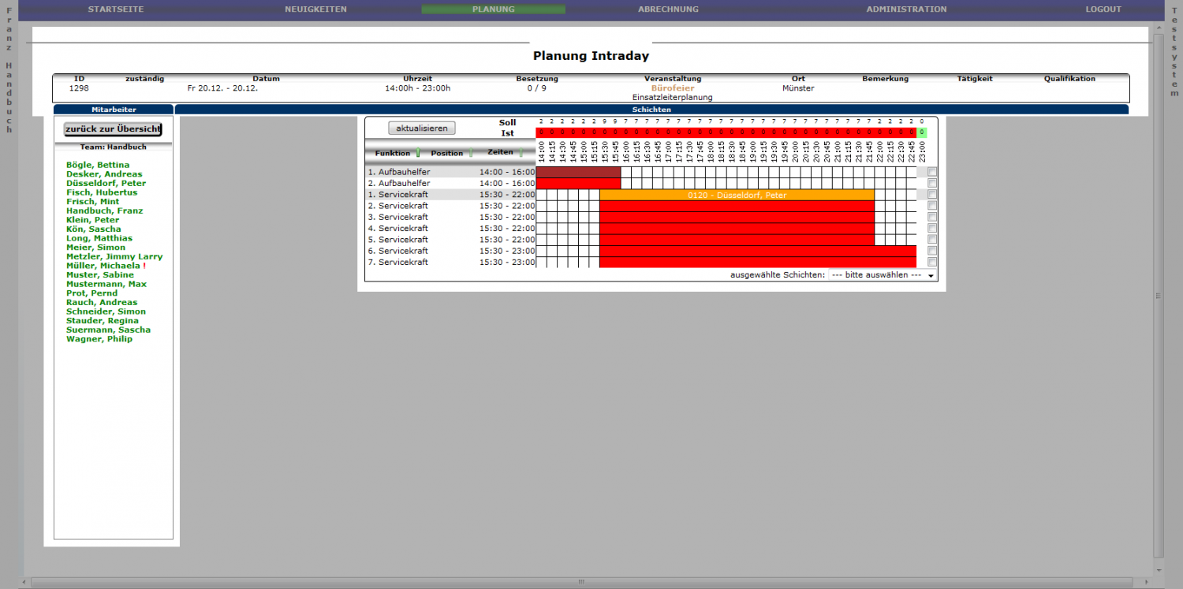Select employee Bögle, Bettina
Screen dimensions: 1183x589
tap(98, 165)
